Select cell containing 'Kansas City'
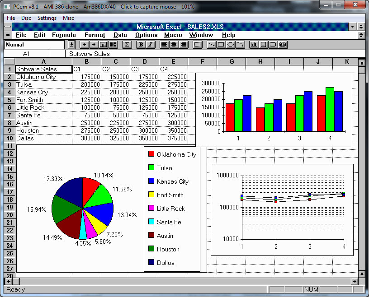 tap(44, 92)
